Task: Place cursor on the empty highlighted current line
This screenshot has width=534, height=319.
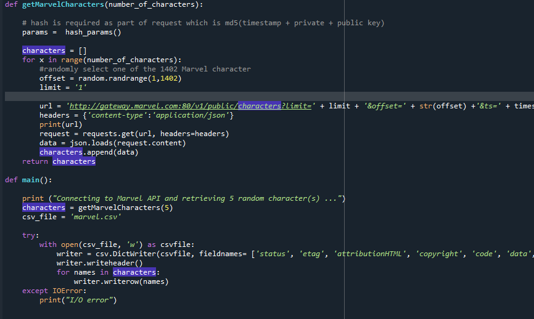Action: [269, 96]
